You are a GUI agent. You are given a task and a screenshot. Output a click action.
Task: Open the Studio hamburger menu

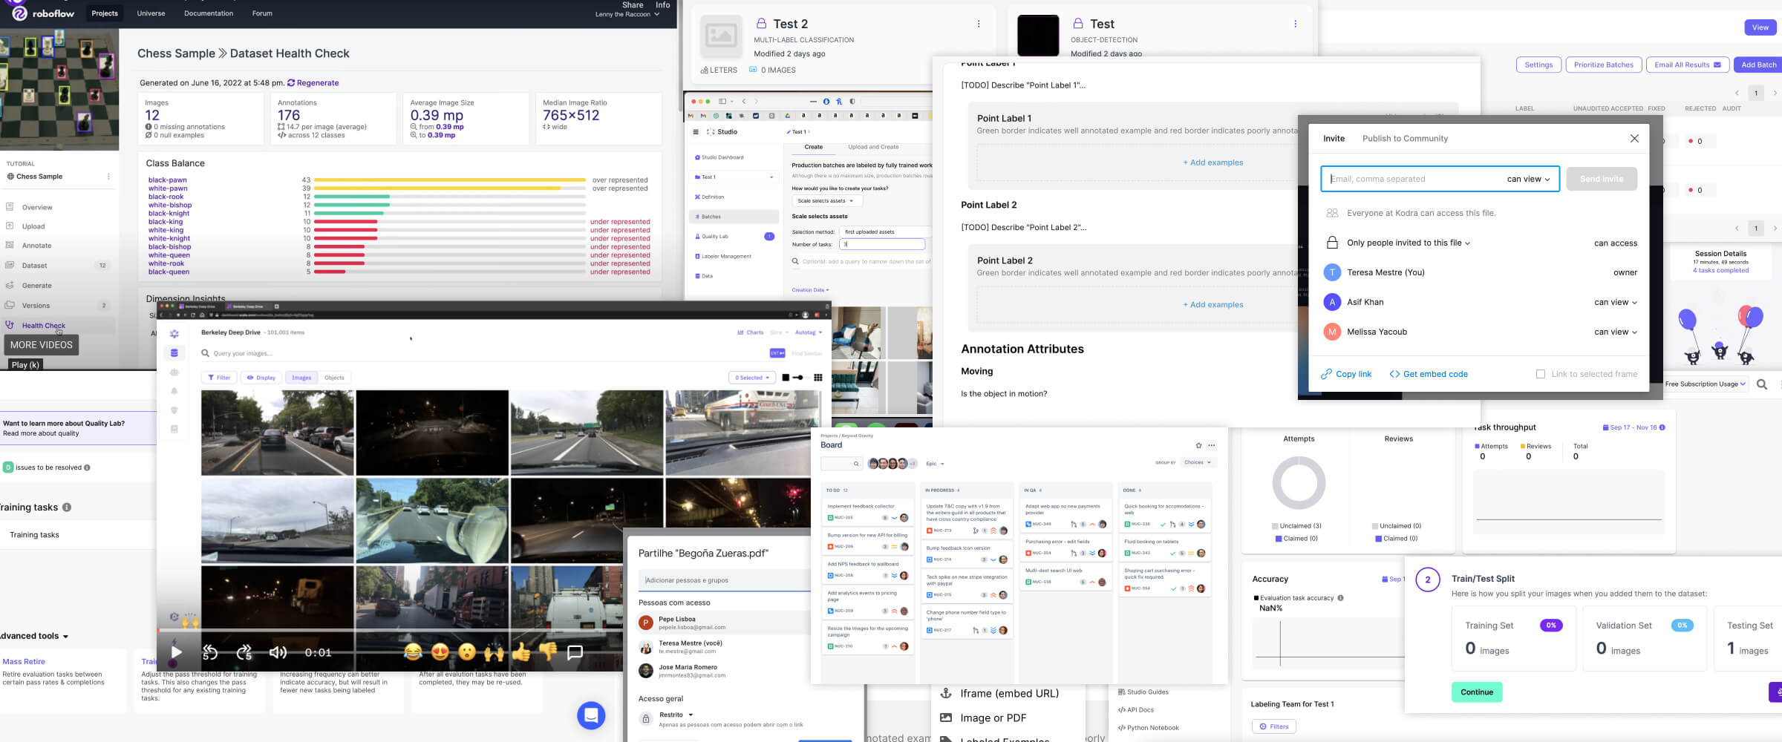[696, 132]
